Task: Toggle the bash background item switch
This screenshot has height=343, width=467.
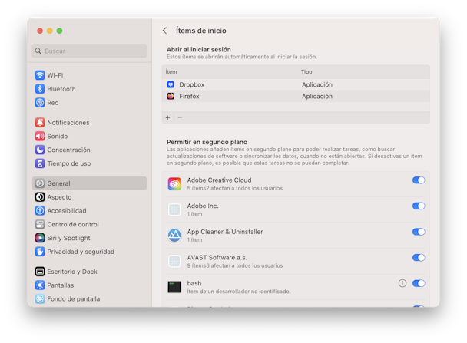Action: 419,283
